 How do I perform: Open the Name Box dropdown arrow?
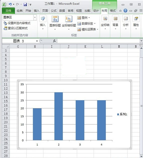coord(37,41)
